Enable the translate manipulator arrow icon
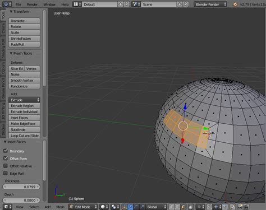 (130, 207)
